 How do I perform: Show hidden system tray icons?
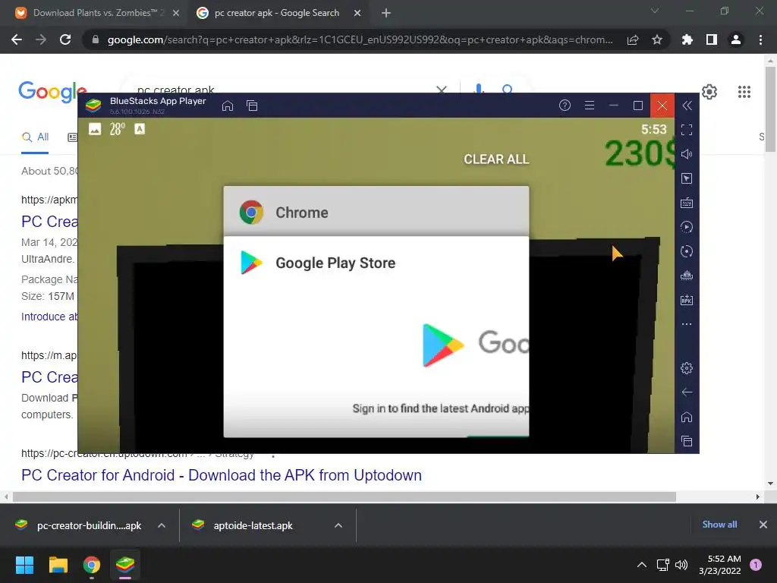[x=642, y=565]
